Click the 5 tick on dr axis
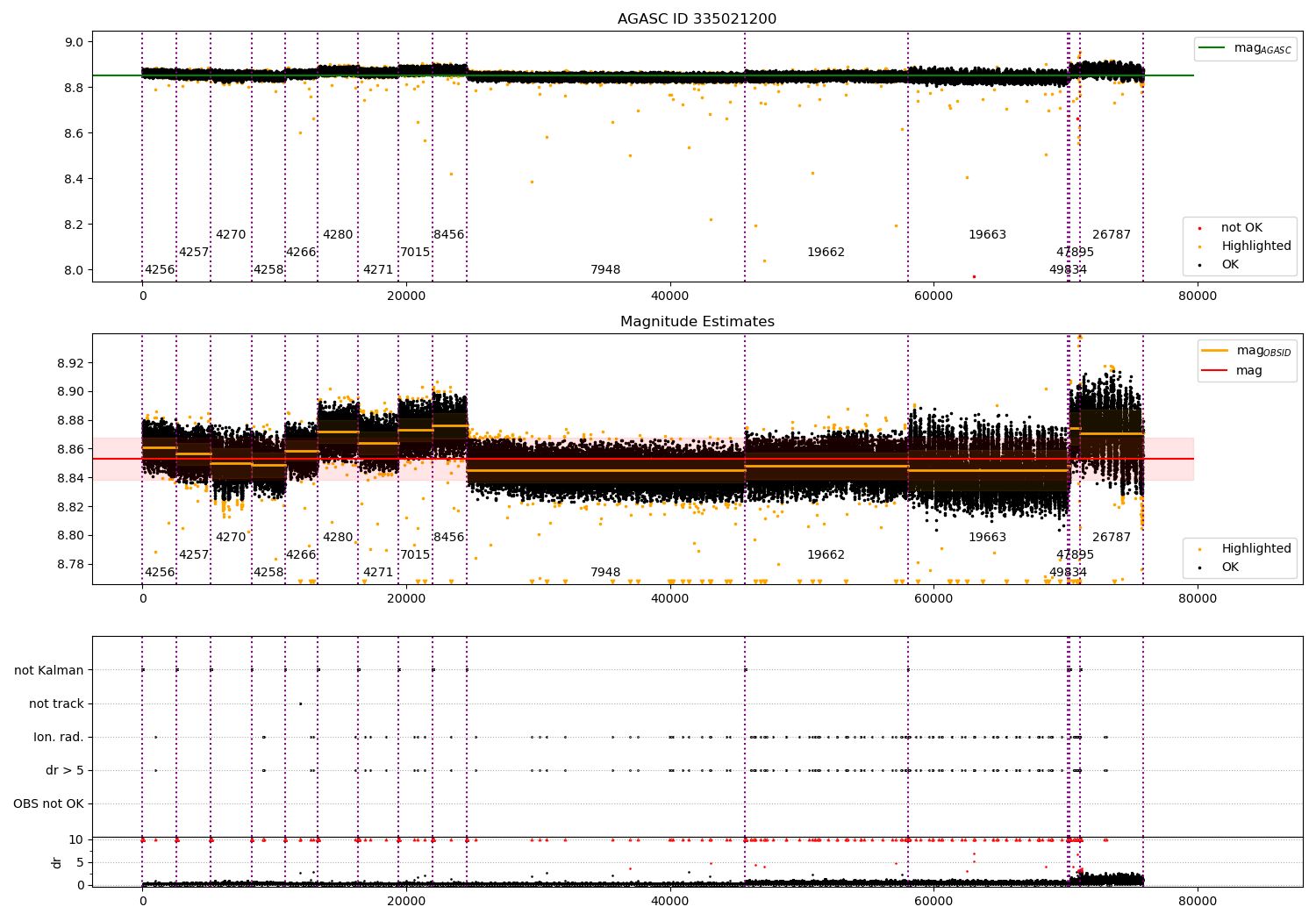The width and height of the screenshot is (1316, 921). [x=80, y=862]
